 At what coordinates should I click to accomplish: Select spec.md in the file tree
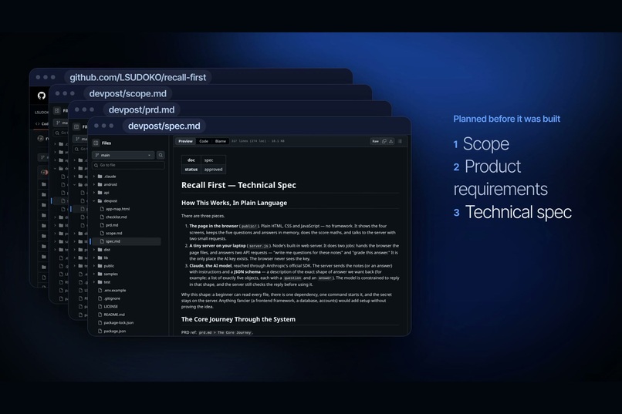(126, 241)
